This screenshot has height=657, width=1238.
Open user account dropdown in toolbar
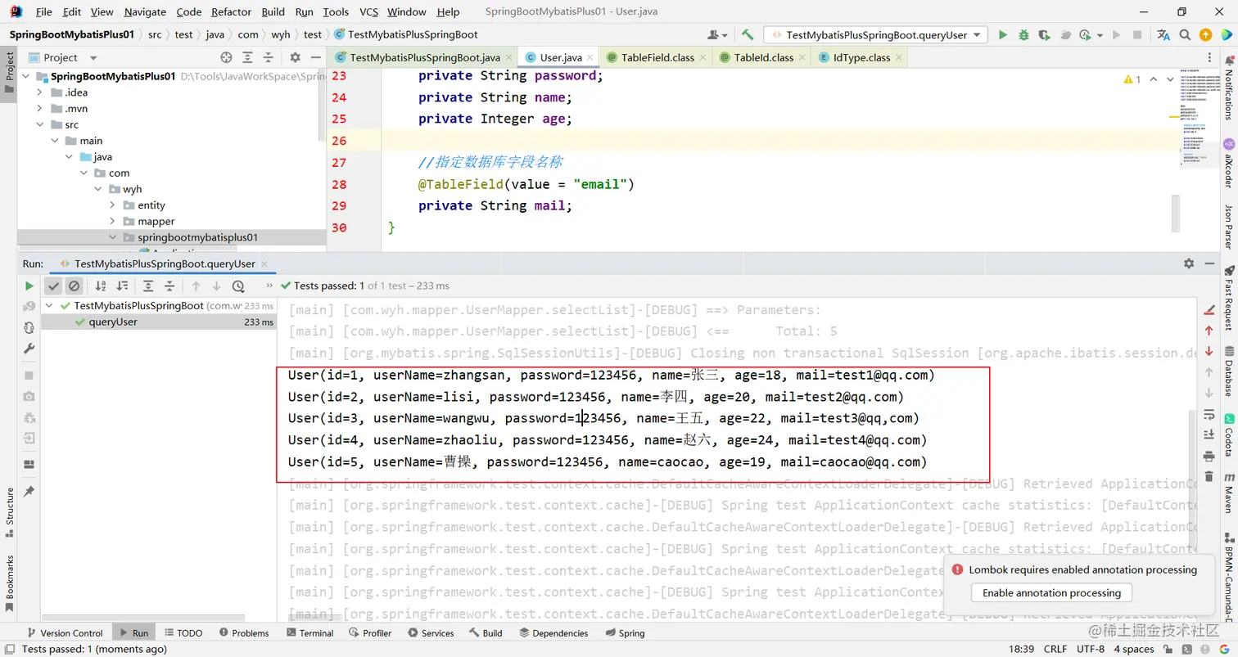[x=718, y=34]
